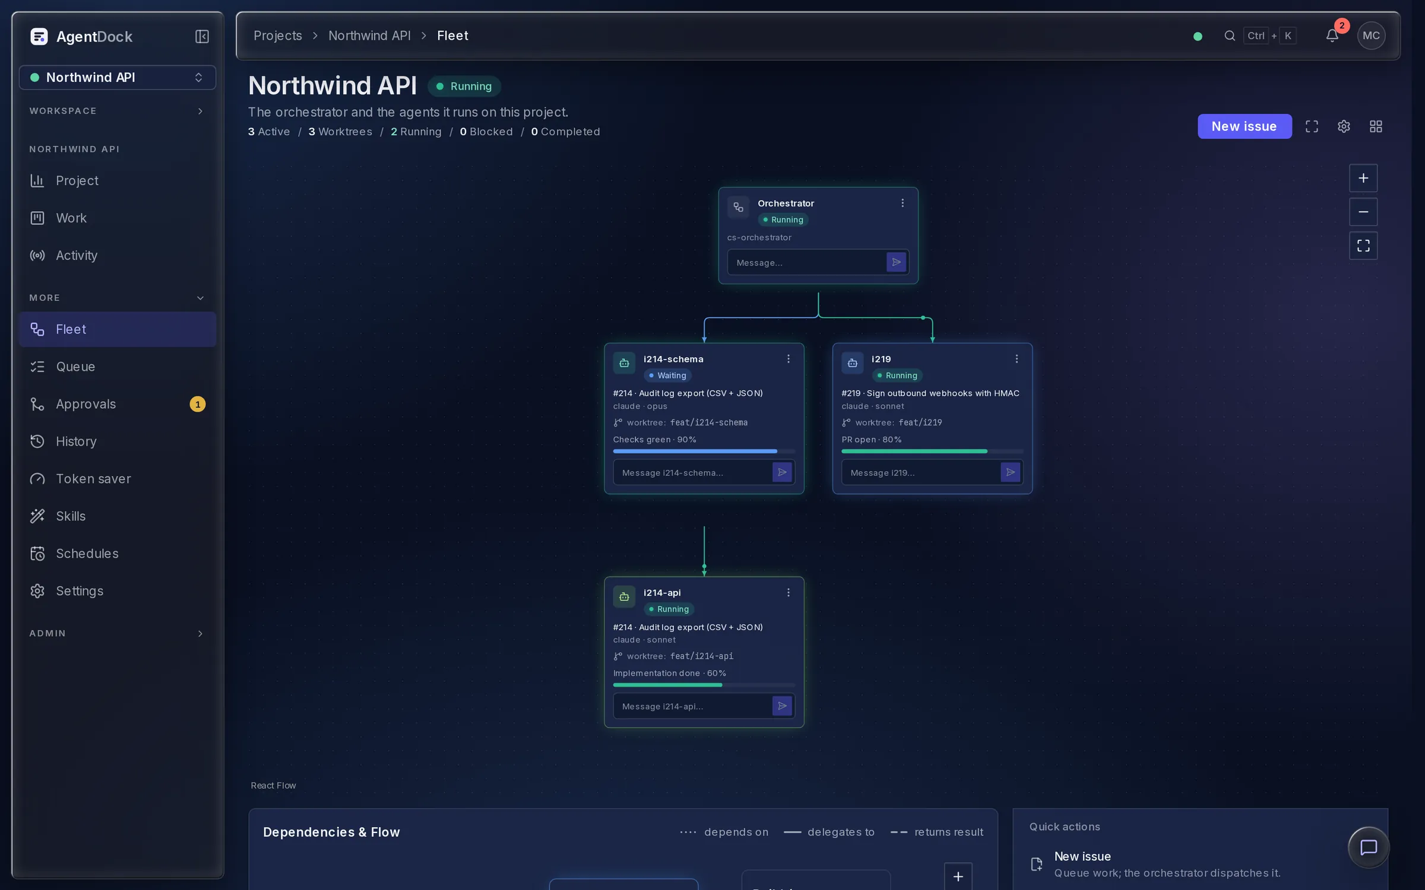Open Work in sidebar
The width and height of the screenshot is (1425, 890).
[118, 218]
